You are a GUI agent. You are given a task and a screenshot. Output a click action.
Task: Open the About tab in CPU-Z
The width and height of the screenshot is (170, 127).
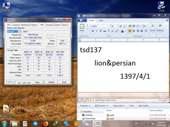(65, 25)
